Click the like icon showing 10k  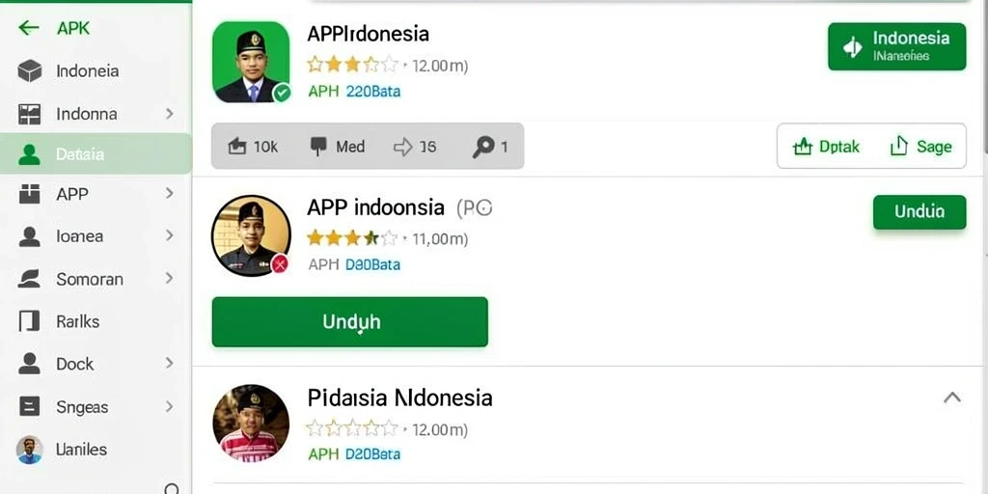(237, 147)
